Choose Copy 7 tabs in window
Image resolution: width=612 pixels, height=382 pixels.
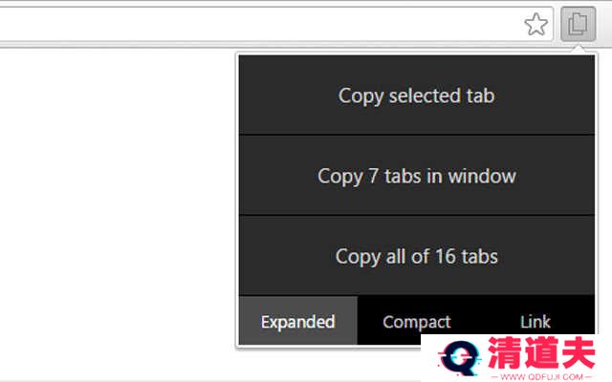[417, 176]
